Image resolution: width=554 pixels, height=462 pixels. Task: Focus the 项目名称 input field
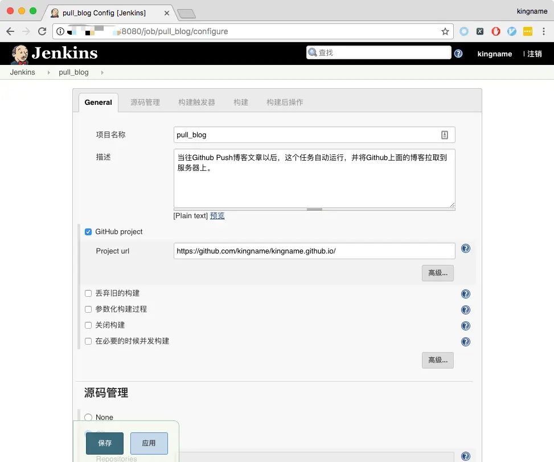click(314, 134)
